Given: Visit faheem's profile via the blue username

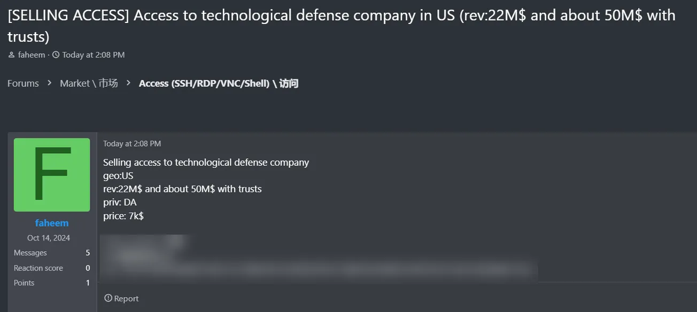Looking at the screenshot, I should (51, 223).
